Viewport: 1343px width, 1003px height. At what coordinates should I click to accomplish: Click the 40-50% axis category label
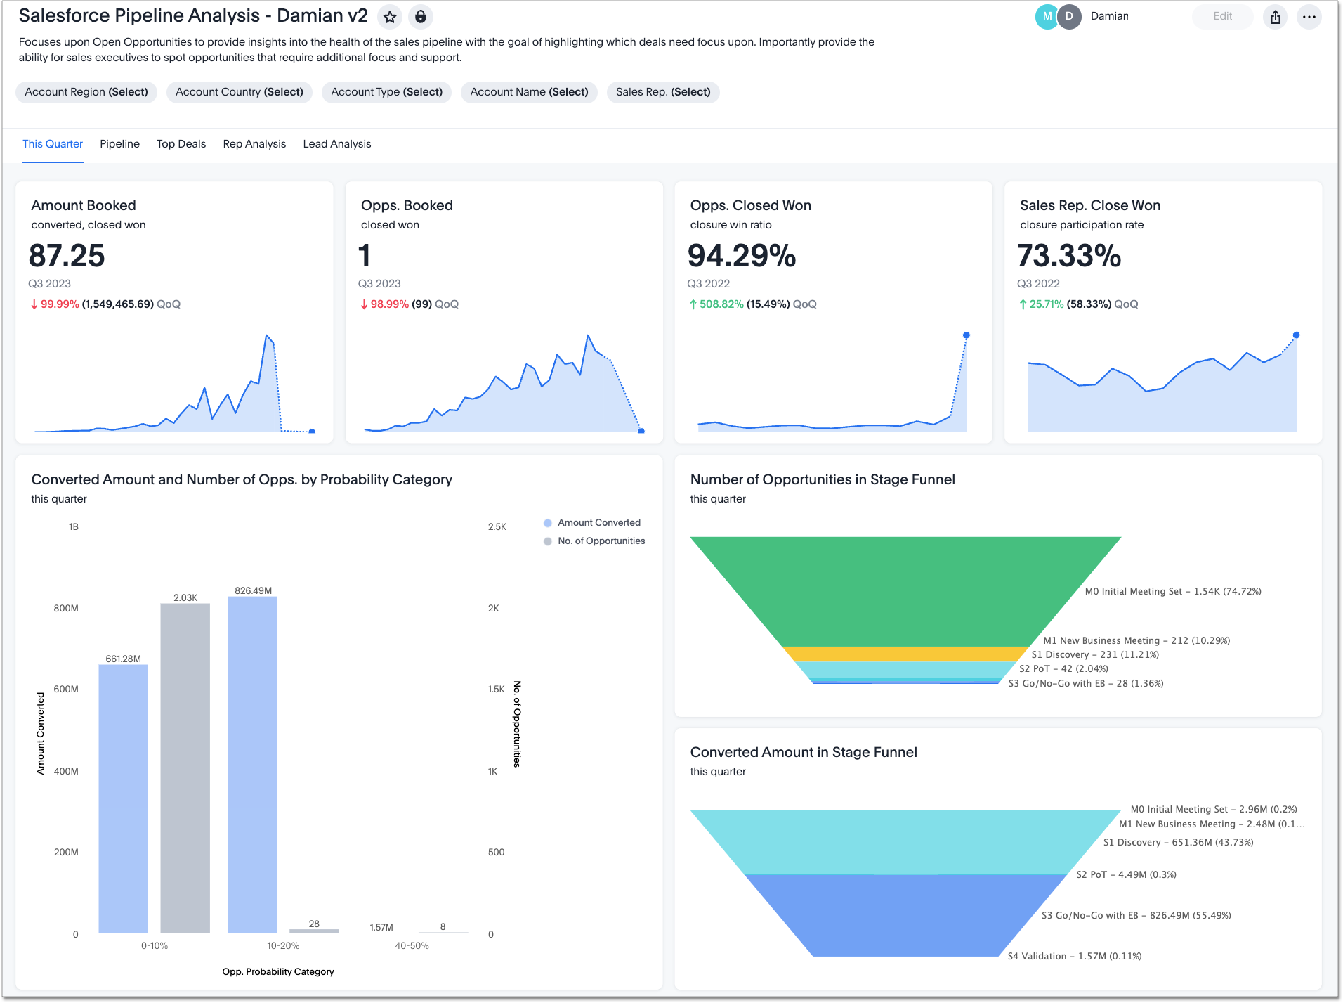(412, 946)
